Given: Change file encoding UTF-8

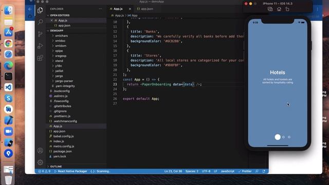Looking at the screenshot, I should [206, 171].
